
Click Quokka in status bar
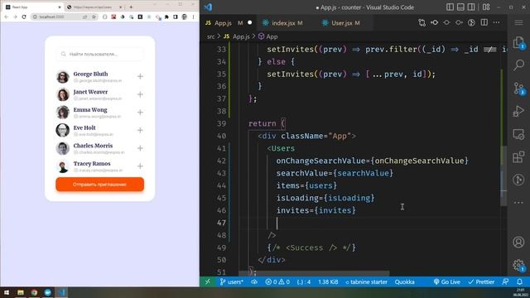(x=405, y=281)
